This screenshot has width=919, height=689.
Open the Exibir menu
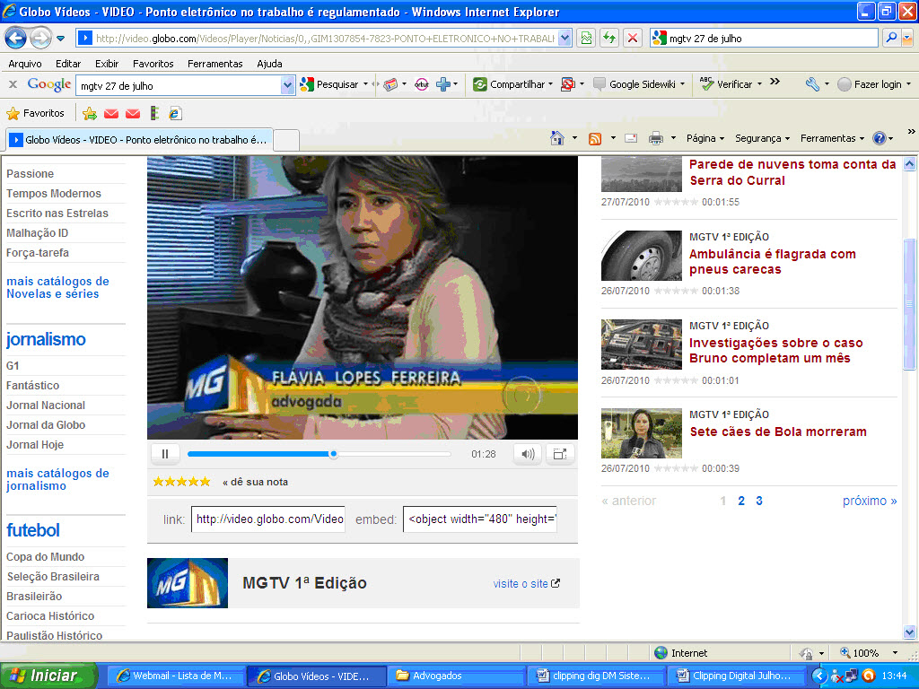coord(107,64)
